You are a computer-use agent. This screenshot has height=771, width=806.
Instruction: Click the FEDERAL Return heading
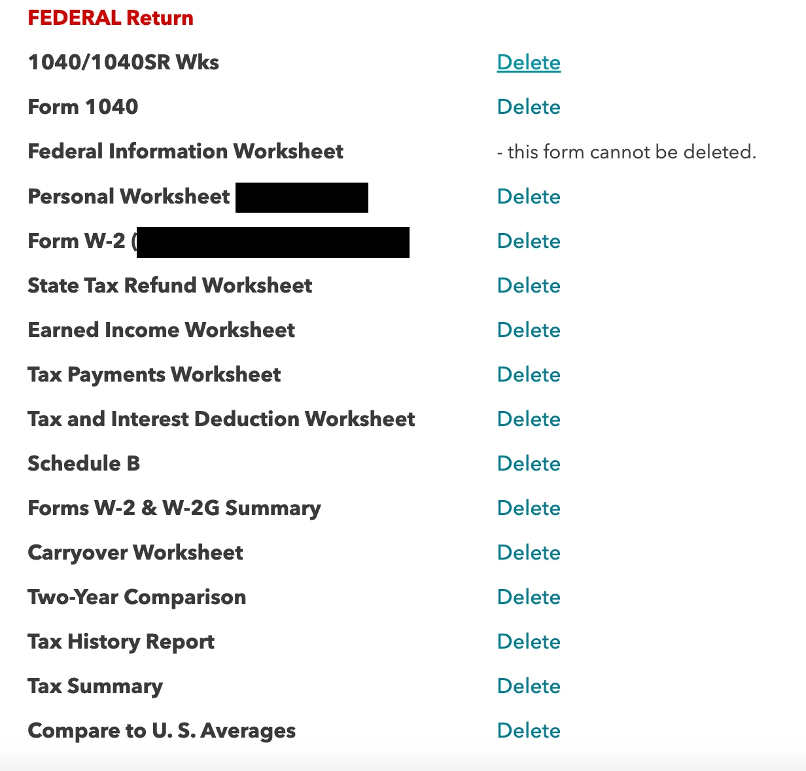[111, 18]
